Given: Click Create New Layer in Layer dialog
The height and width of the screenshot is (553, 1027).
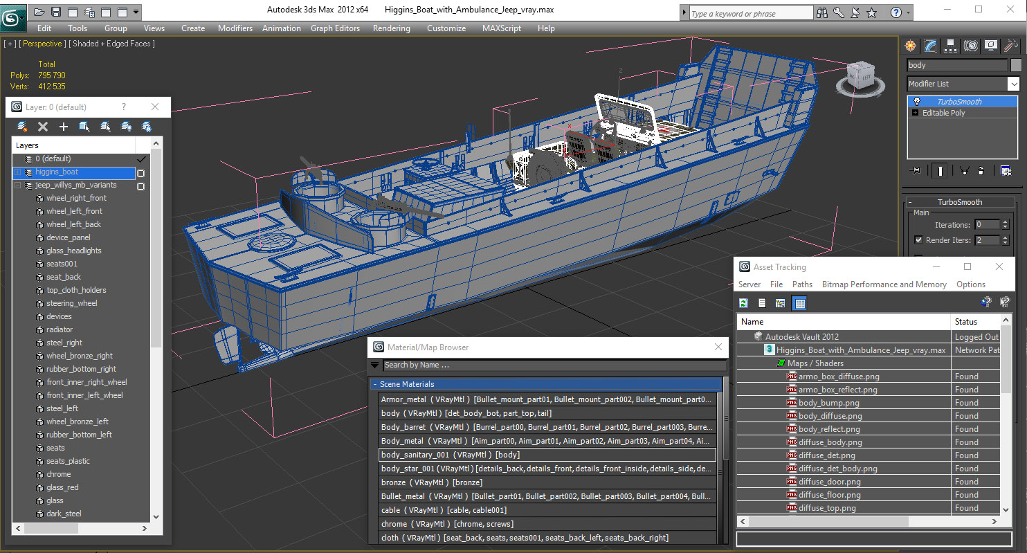Looking at the screenshot, I should (x=22, y=127).
